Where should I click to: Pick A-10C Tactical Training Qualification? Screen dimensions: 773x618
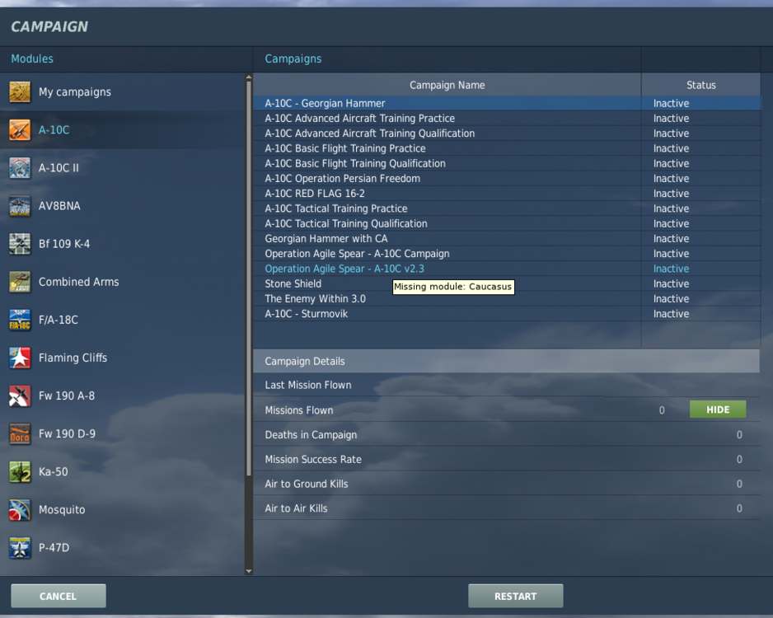[346, 223]
